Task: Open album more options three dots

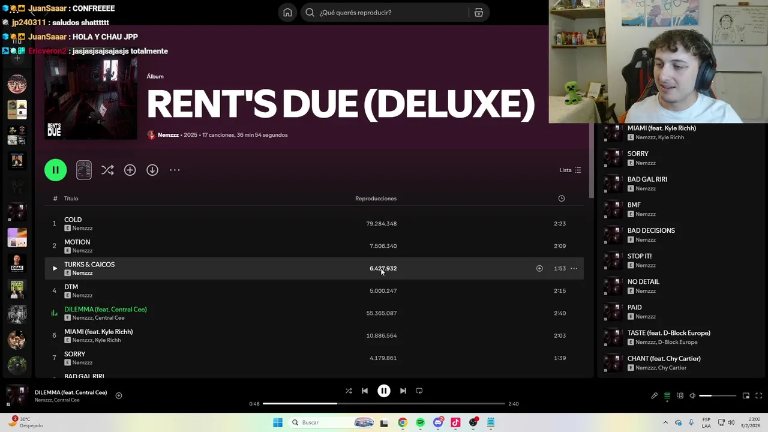Action: [175, 170]
